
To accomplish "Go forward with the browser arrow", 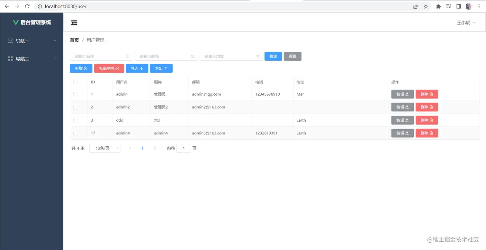I will coord(17,6).
